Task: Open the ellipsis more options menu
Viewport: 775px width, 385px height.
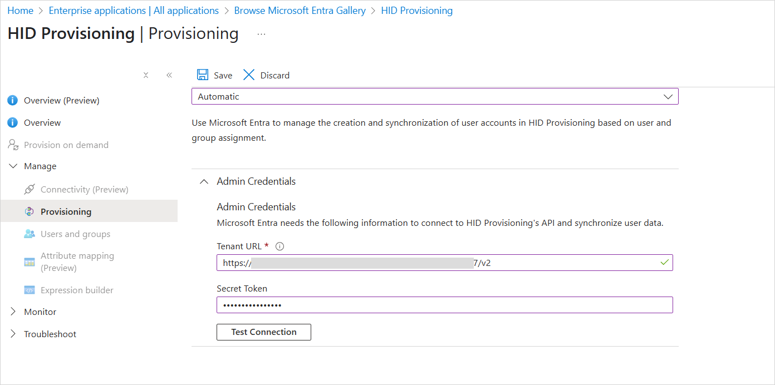Action: coord(261,34)
